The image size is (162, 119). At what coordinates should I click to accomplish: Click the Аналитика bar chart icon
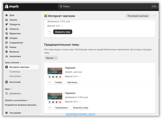6,56
